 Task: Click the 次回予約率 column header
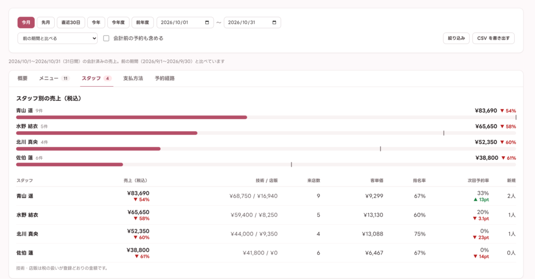478,180
